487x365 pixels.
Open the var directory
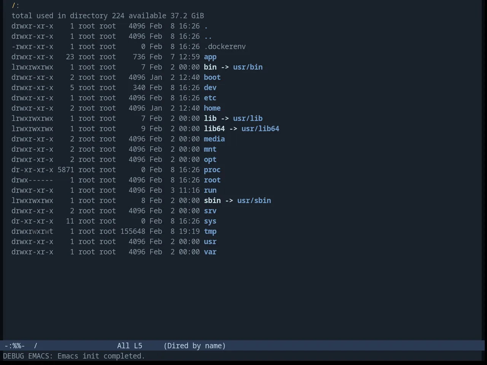(210, 252)
